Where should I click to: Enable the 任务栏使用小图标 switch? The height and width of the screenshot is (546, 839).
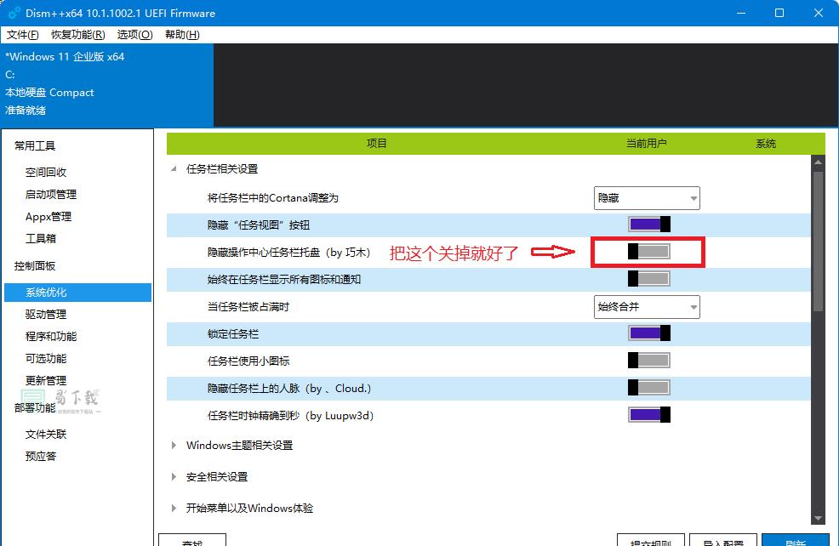coord(648,360)
